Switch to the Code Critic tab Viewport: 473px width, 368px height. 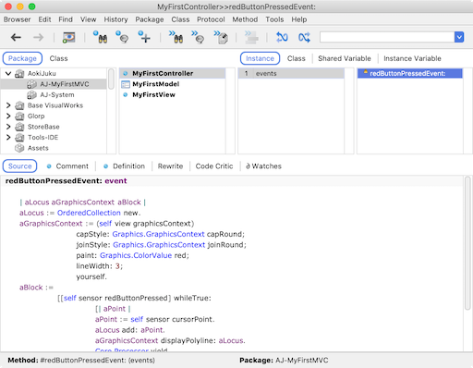point(214,166)
